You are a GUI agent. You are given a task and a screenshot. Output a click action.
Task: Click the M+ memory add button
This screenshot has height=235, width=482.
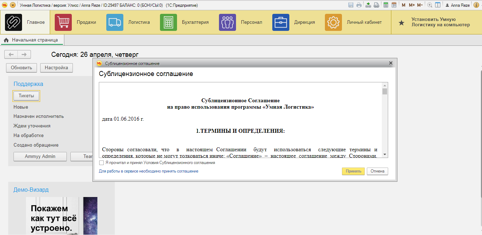pos(412,5)
